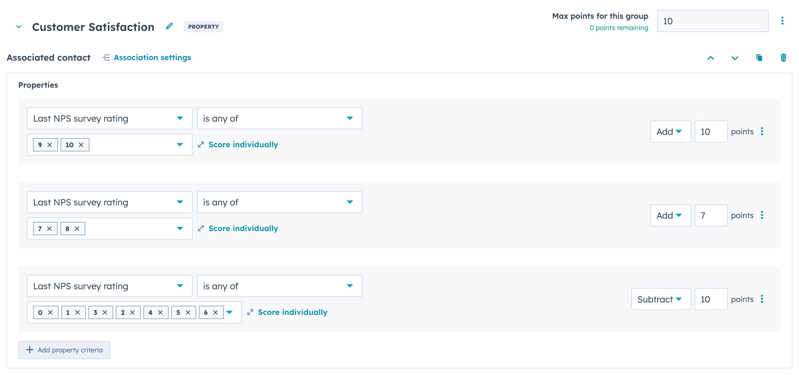This screenshot has height=375, width=799.
Task: Expand values dropdown containing 7 and 8
Action: 180,228
